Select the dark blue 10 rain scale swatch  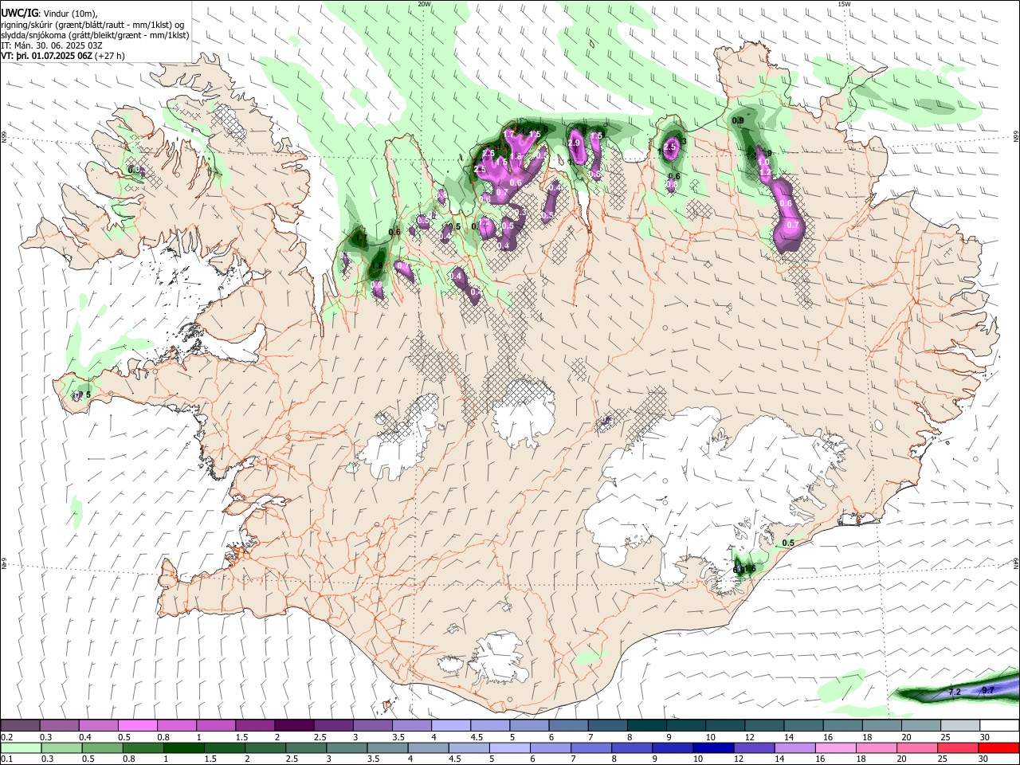tap(713, 748)
